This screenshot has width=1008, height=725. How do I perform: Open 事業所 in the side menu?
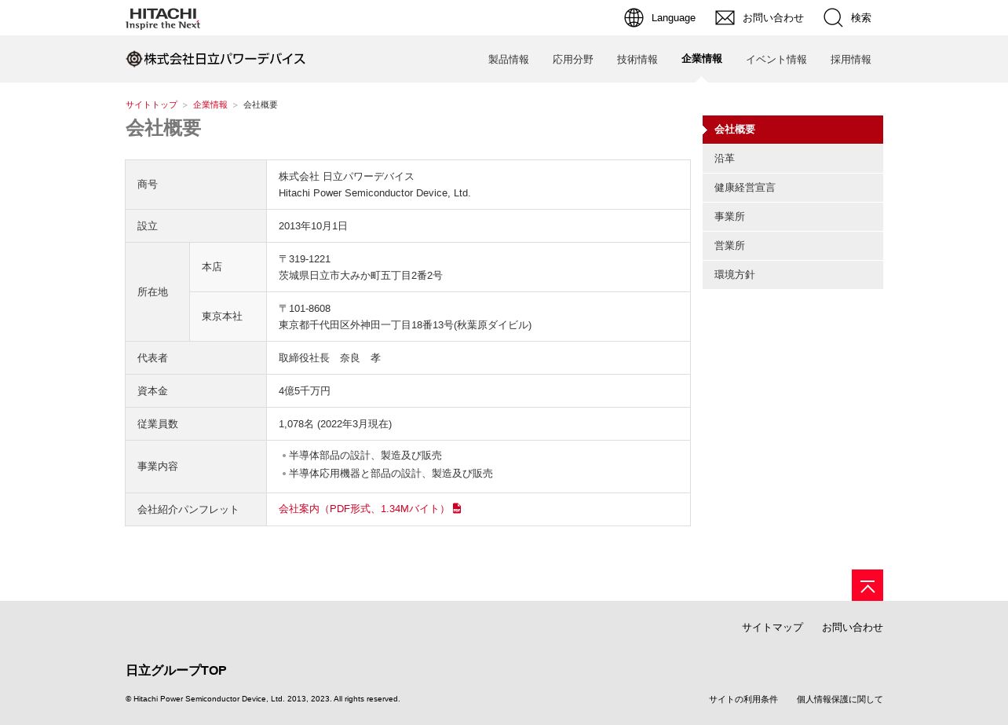[793, 217]
